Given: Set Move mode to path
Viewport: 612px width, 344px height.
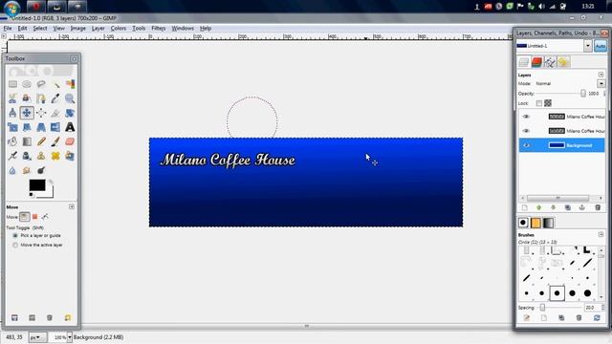Looking at the screenshot, I should [45, 217].
